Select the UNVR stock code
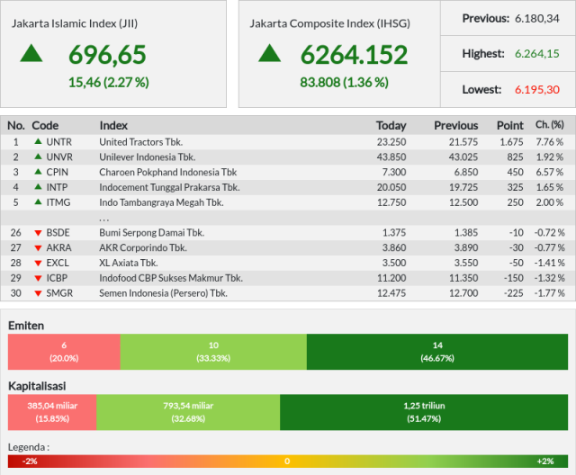 click(59, 157)
